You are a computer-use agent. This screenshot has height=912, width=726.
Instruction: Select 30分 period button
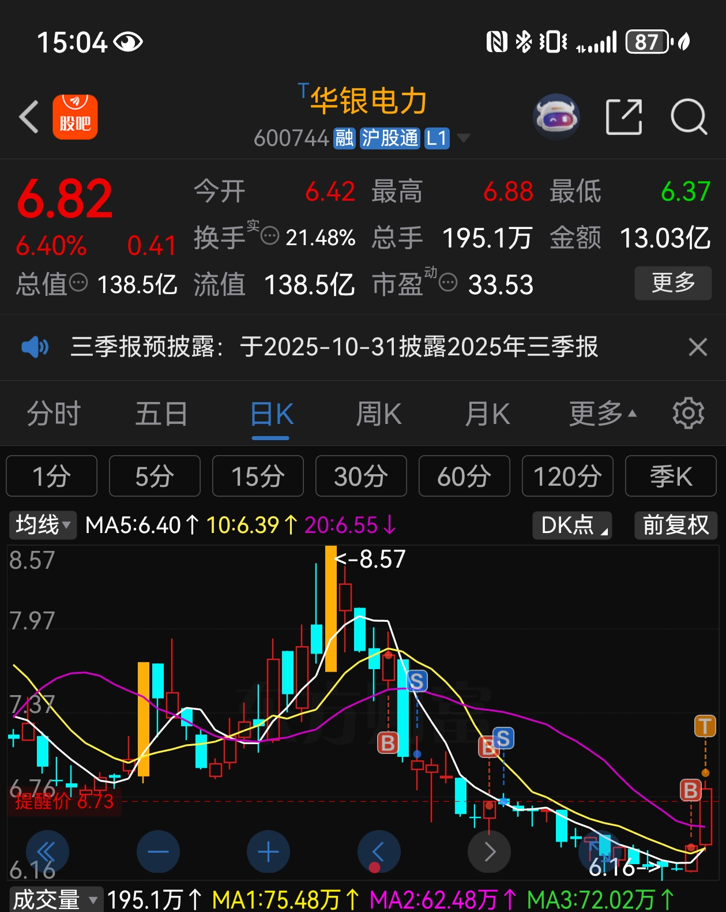click(361, 476)
